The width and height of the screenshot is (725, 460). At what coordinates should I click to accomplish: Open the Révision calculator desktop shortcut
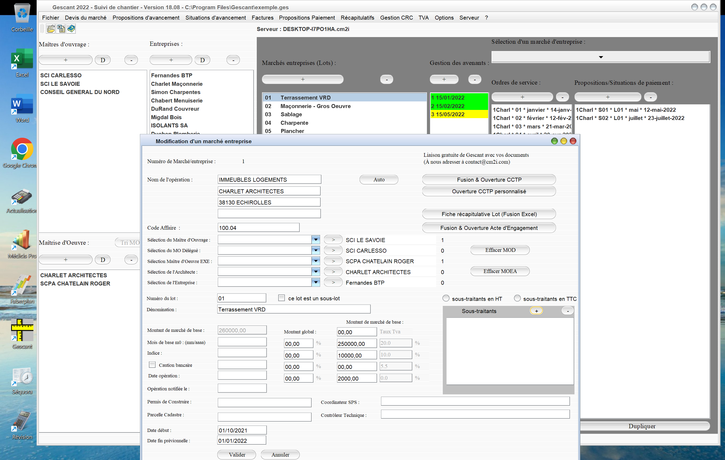coord(22,425)
